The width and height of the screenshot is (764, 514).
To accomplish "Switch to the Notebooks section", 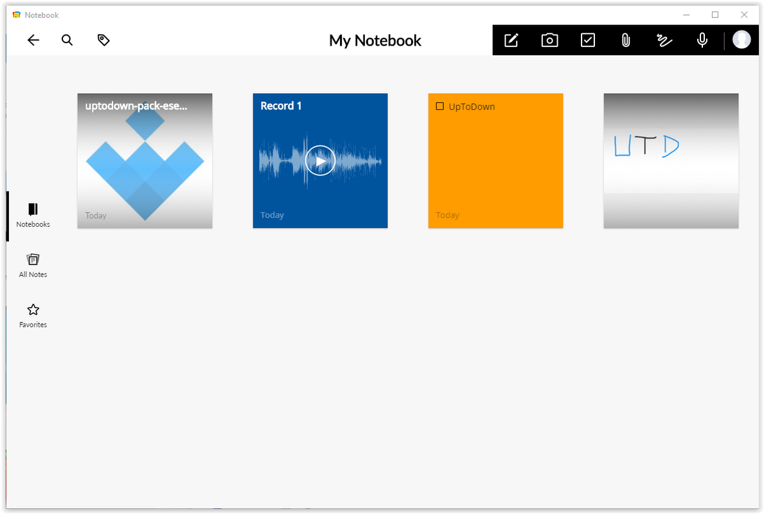I will click(x=33, y=215).
